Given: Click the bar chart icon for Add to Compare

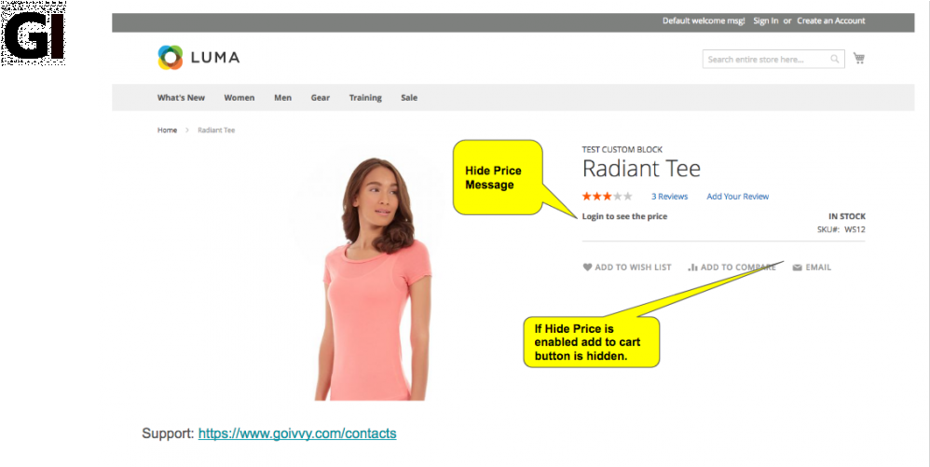Looking at the screenshot, I should click(692, 268).
